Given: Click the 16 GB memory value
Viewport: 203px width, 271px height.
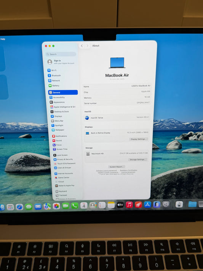Looking at the screenshot, I should tap(147, 97).
